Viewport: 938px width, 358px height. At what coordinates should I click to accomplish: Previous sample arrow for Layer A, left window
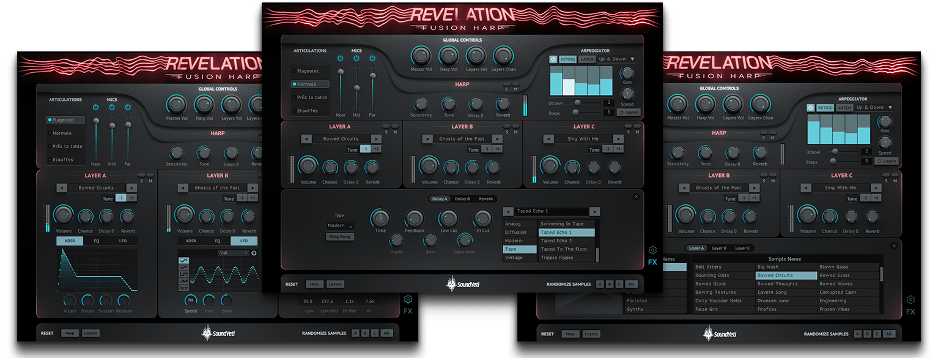click(61, 188)
